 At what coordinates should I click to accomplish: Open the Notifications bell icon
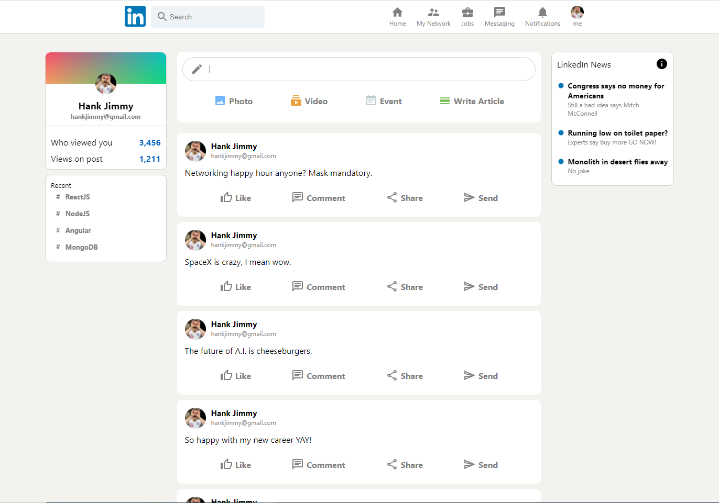[x=542, y=12]
